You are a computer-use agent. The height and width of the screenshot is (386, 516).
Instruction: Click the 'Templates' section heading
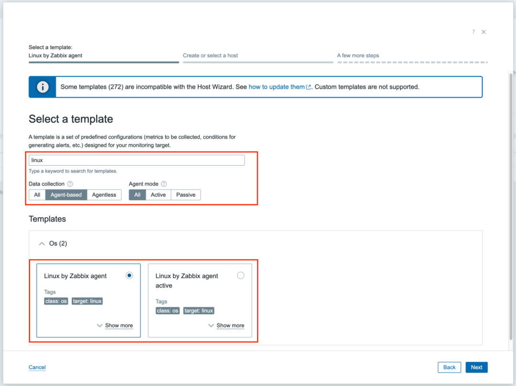tap(47, 219)
